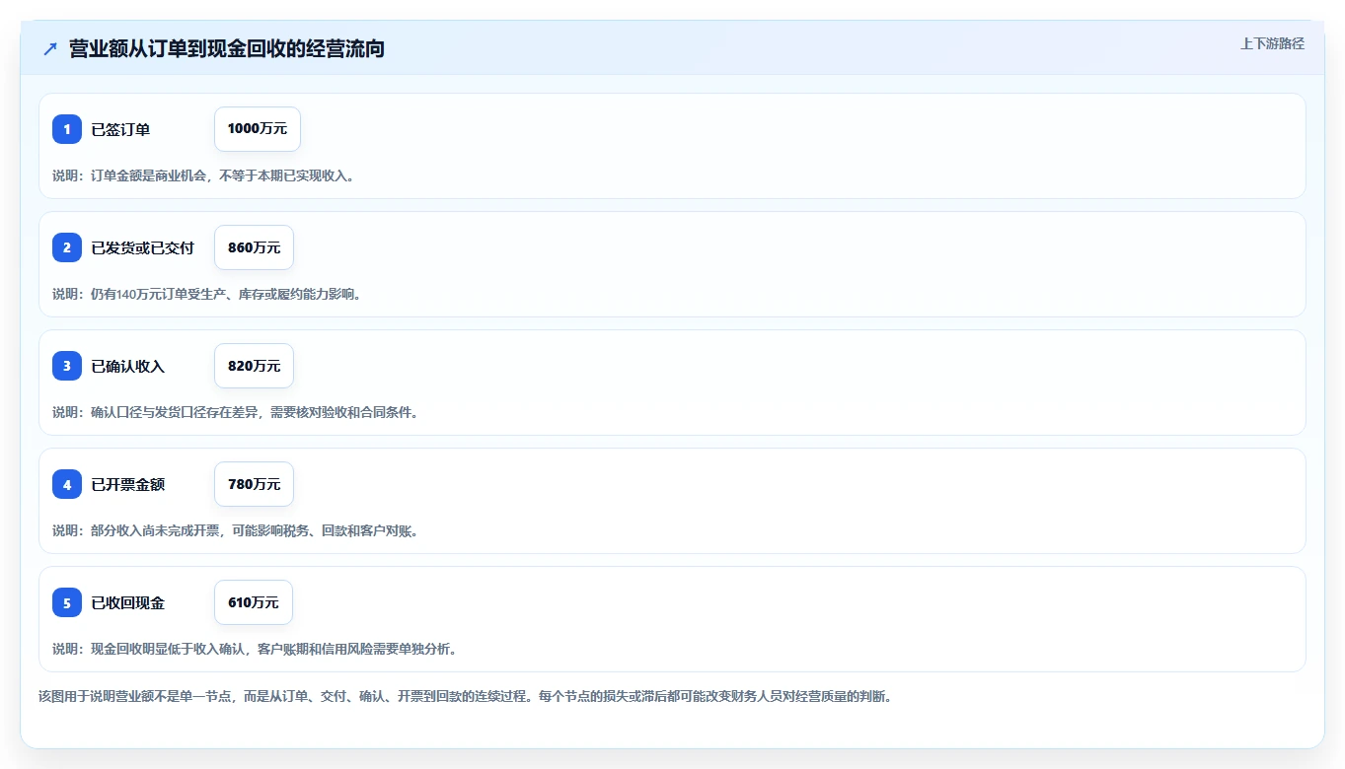This screenshot has width=1345, height=769.
Task: Click the note about 现金回收明显低于收入确认
Action: 254,649
